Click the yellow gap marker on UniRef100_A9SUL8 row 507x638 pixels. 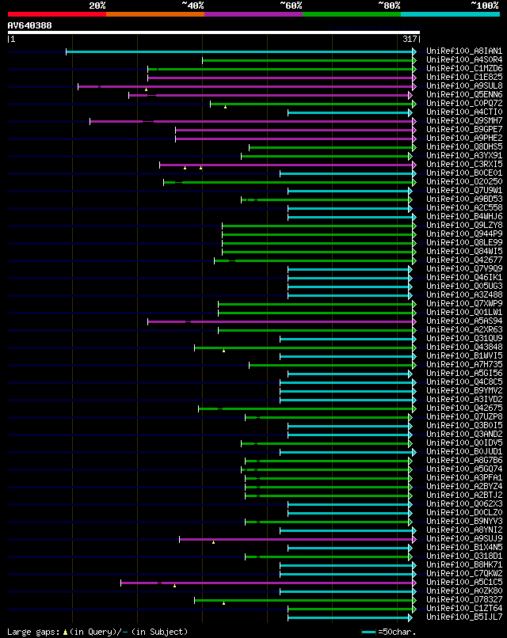pyautogui.click(x=147, y=89)
